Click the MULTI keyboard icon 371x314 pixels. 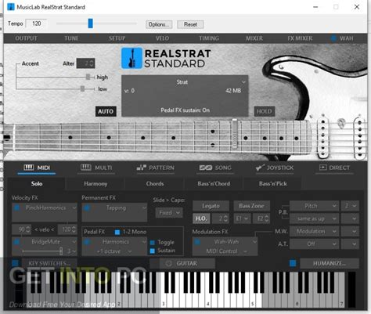click(86, 168)
